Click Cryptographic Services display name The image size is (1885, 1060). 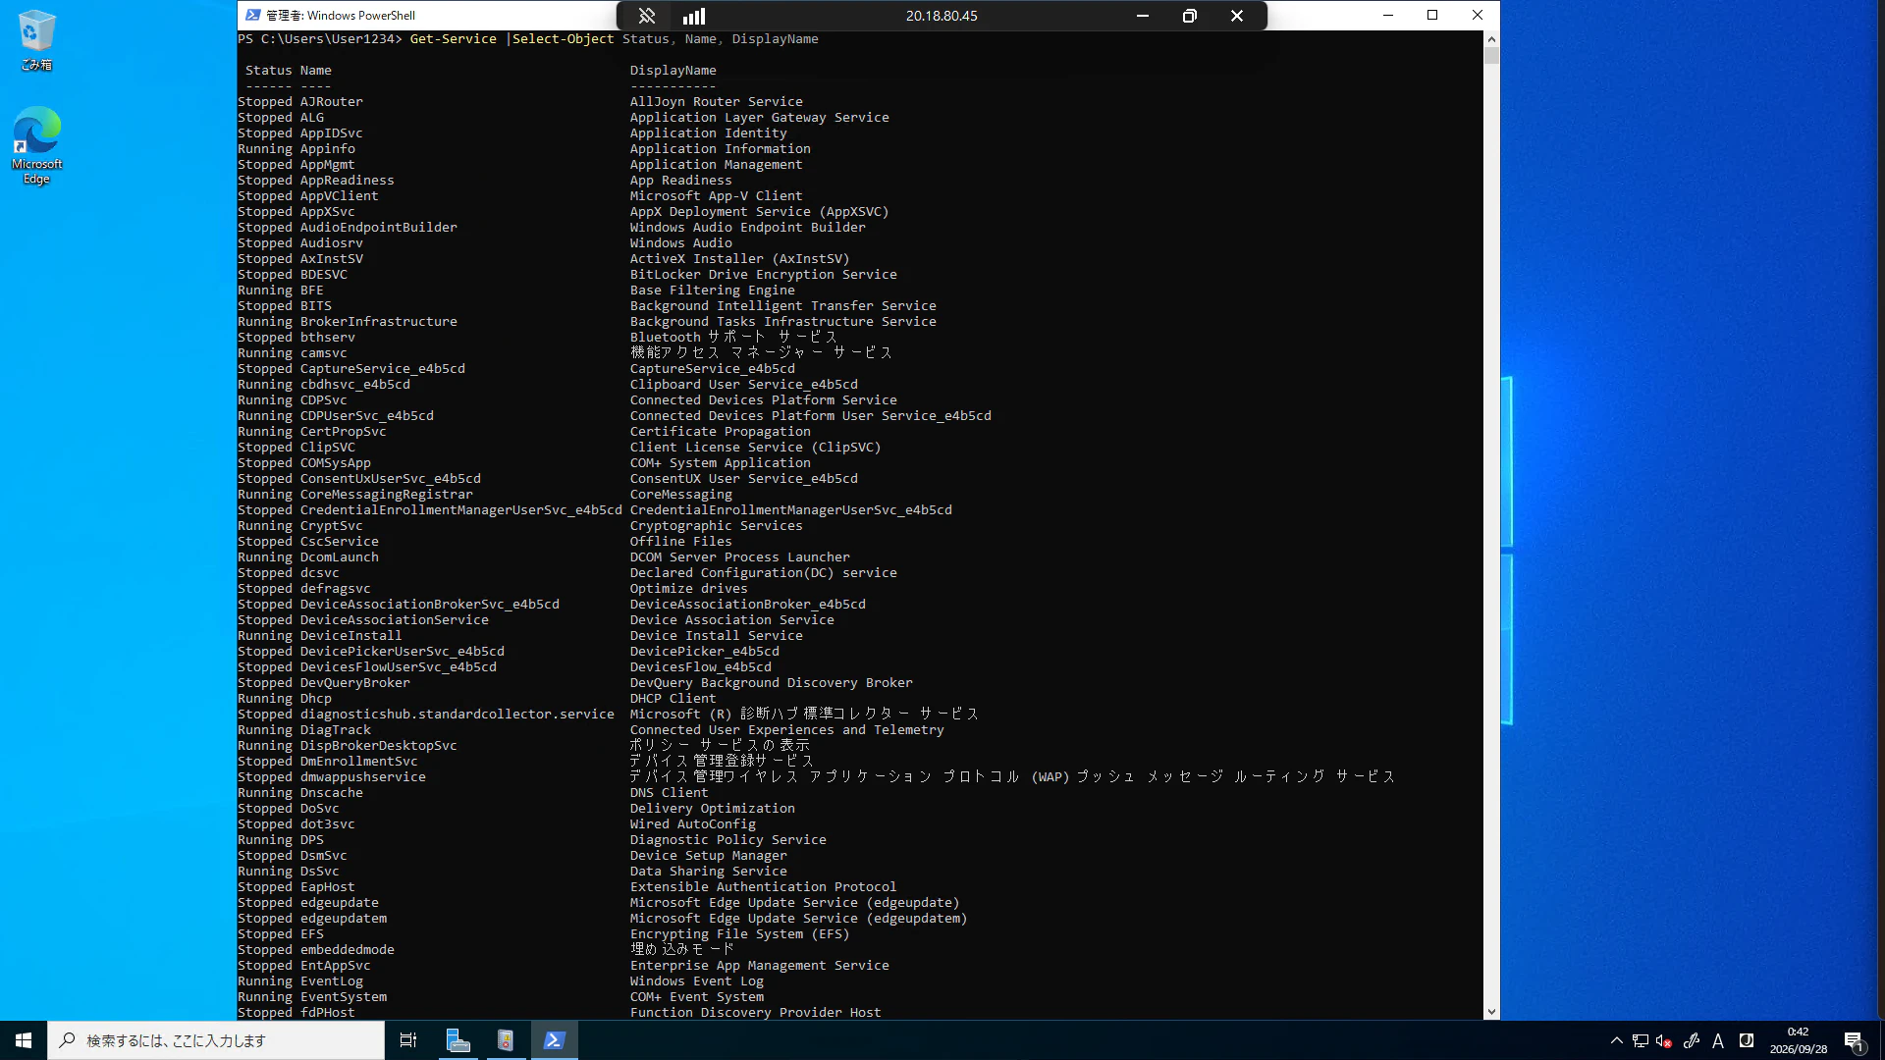pos(716,525)
